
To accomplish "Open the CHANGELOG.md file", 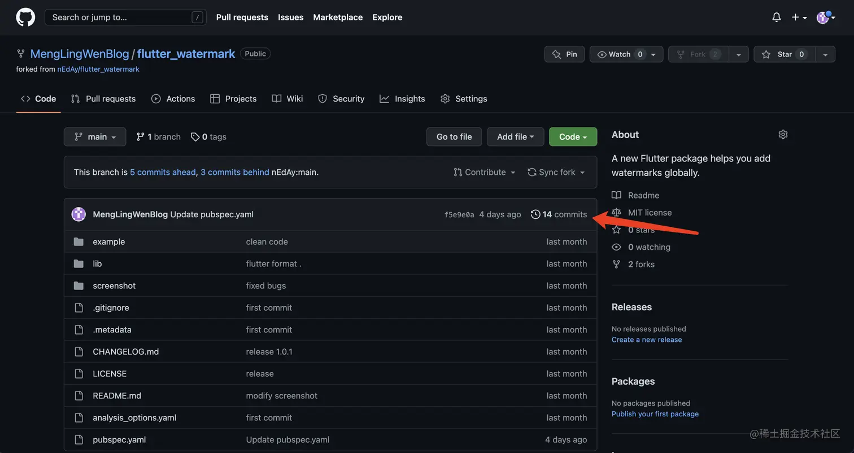I will click(x=126, y=351).
